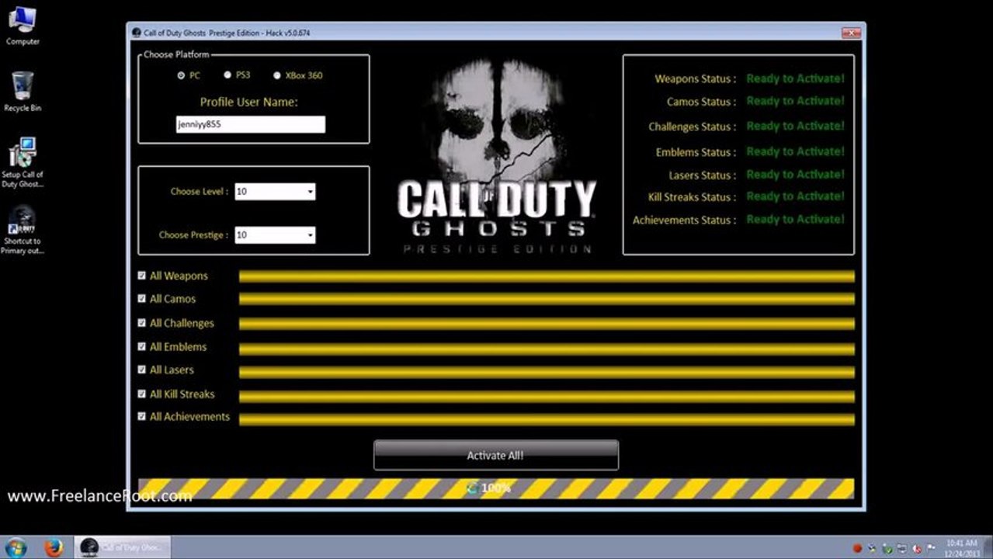993x559 pixels.
Task: Click the green checkmark tray icon
Action: 887,548
